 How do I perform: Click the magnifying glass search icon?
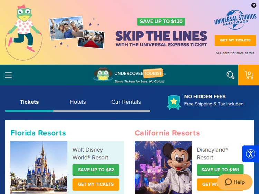(x=230, y=75)
